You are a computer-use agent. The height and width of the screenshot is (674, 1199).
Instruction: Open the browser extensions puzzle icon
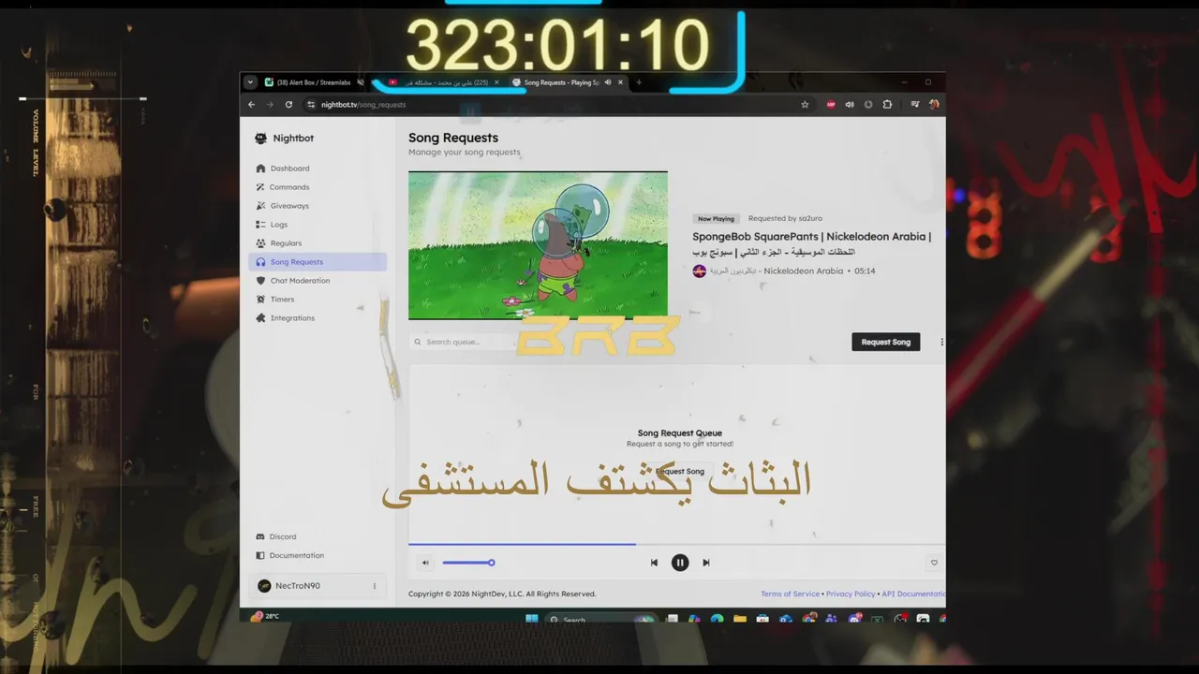click(x=887, y=105)
